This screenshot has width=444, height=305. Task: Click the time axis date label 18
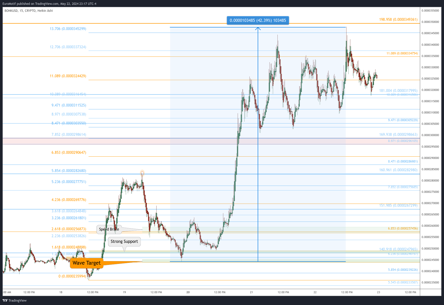pyautogui.click(x=61, y=292)
